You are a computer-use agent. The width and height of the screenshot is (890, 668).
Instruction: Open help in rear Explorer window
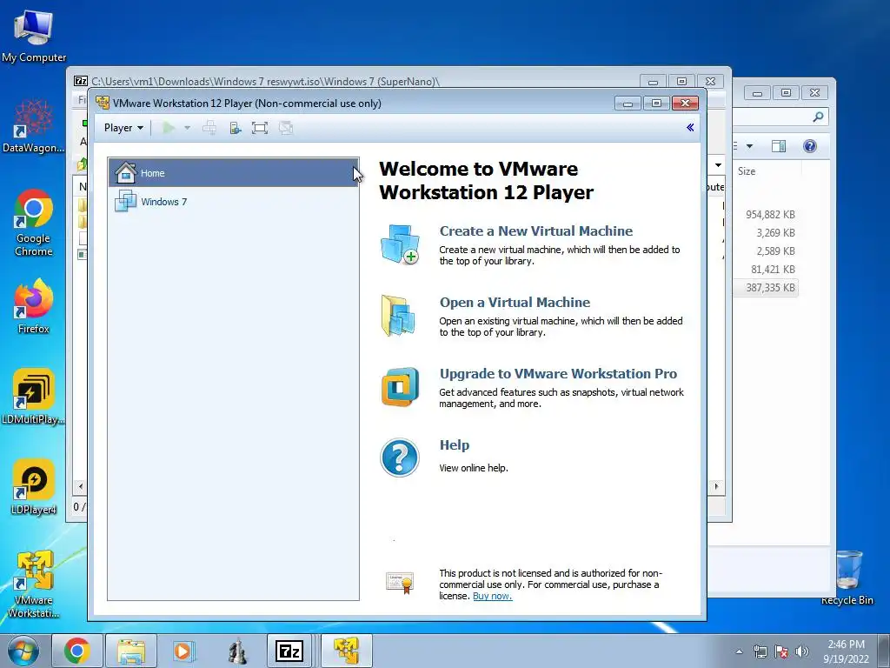point(810,146)
